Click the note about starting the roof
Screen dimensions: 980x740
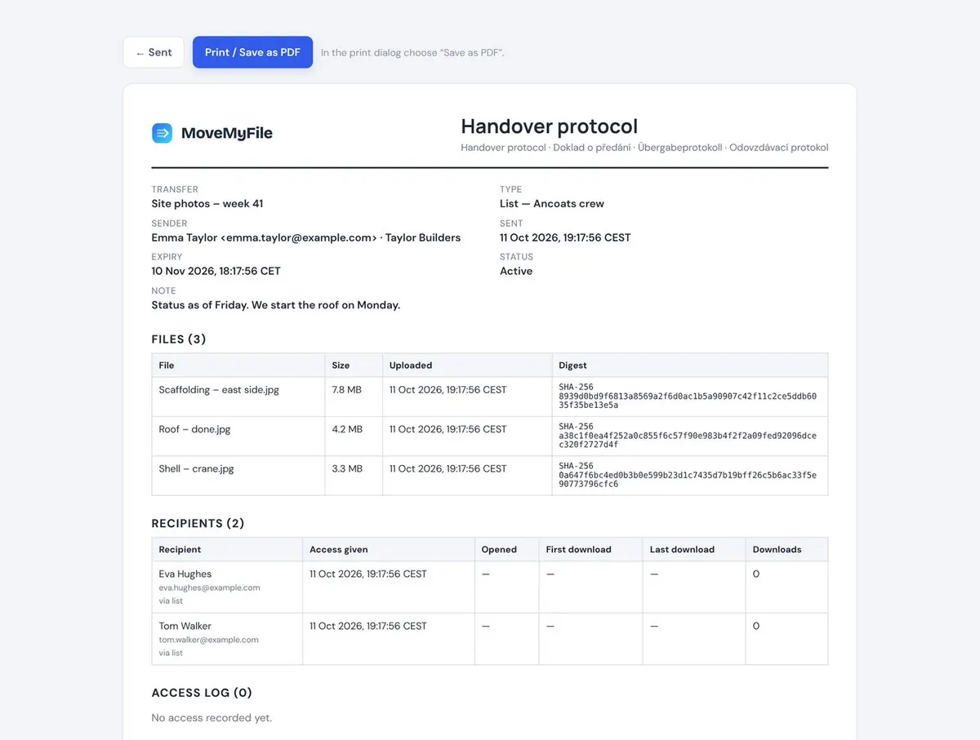276,305
